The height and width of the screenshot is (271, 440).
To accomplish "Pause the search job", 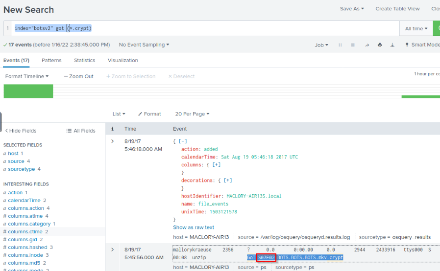I will (340, 45).
